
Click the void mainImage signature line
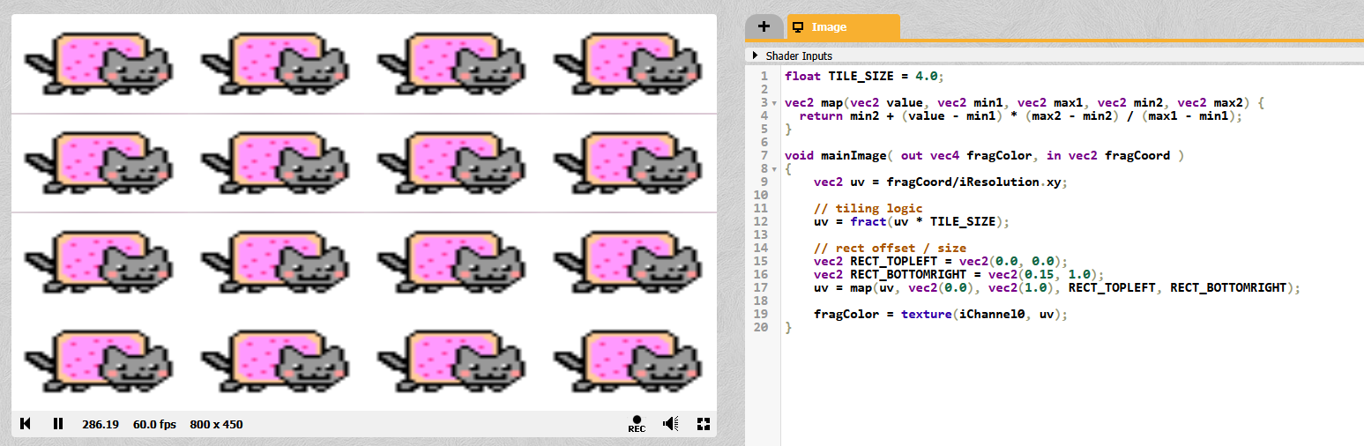pos(987,155)
